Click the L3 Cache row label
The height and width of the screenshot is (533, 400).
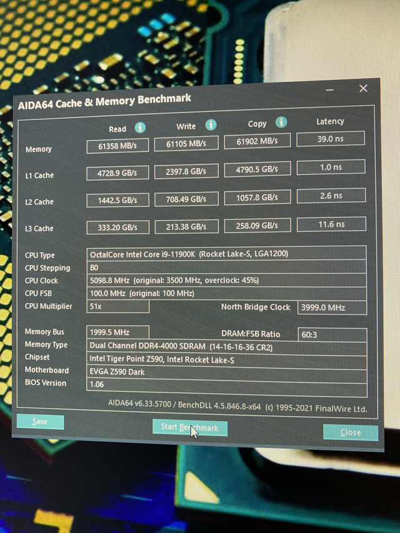(39, 228)
